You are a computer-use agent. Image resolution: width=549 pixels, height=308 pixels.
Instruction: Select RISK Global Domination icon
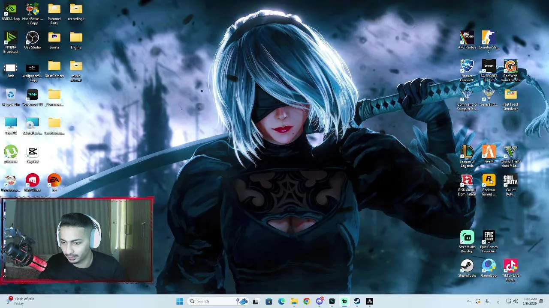[x=467, y=185]
